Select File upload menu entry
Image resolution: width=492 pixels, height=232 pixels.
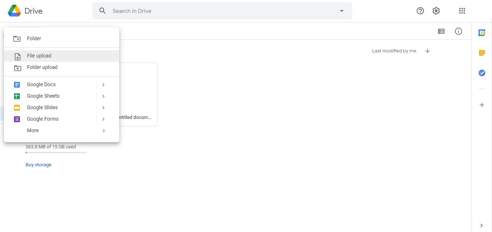pos(62,56)
